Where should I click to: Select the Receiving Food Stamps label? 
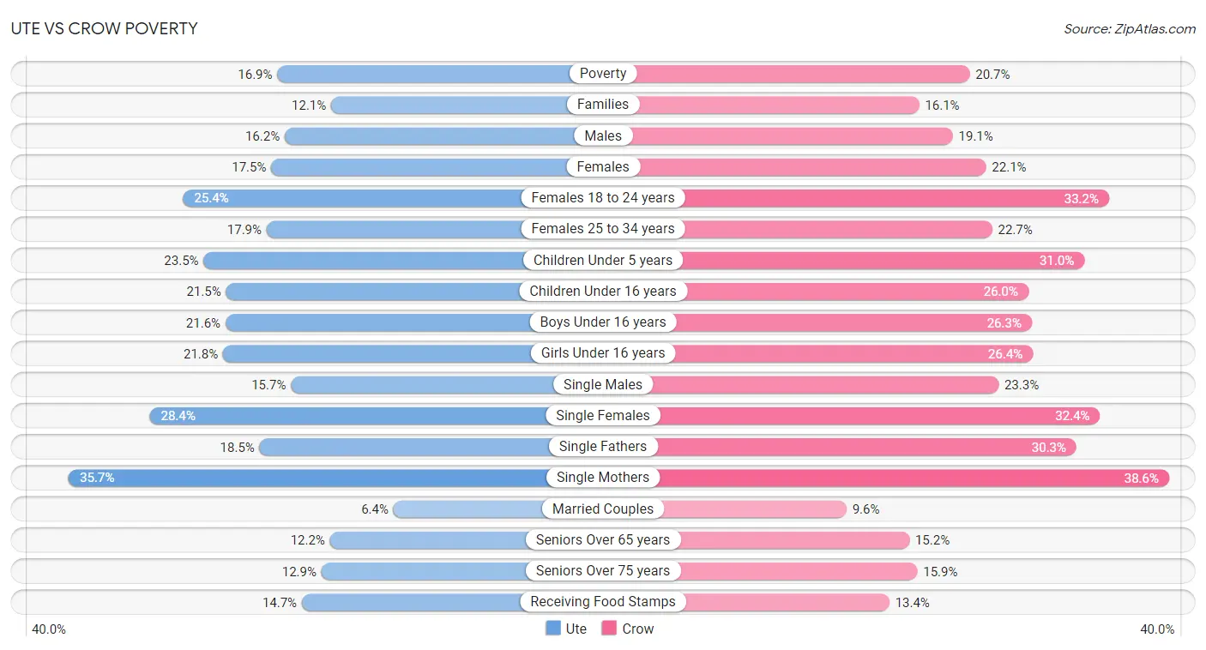(x=603, y=602)
